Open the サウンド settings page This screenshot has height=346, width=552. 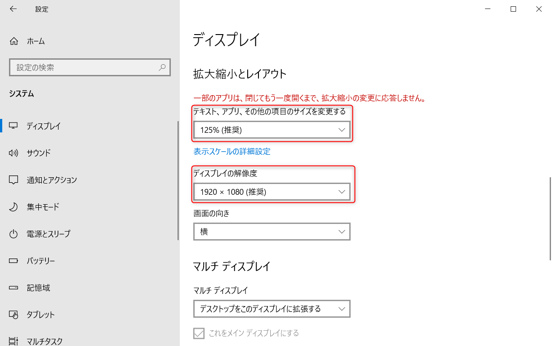point(89,153)
